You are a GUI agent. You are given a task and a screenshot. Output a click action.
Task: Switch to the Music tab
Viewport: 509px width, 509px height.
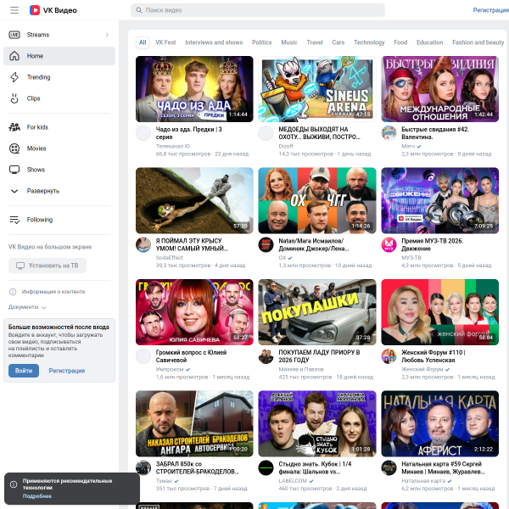coord(289,42)
